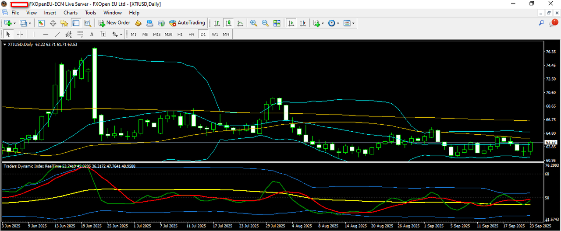Screen dimensions: 561x231
Task: Expand the Profiles dropdown arrow
Action: click(29, 23)
